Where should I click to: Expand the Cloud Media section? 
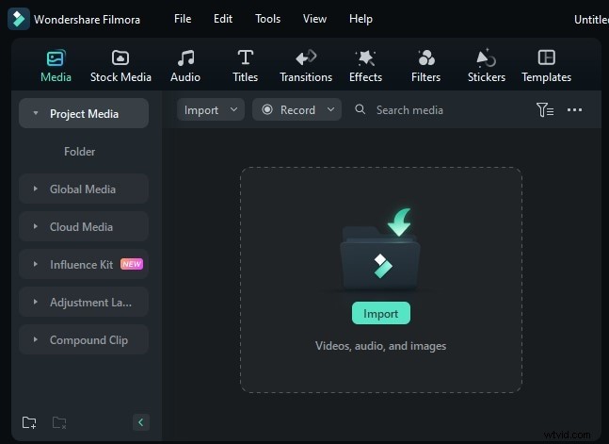click(x=36, y=226)
